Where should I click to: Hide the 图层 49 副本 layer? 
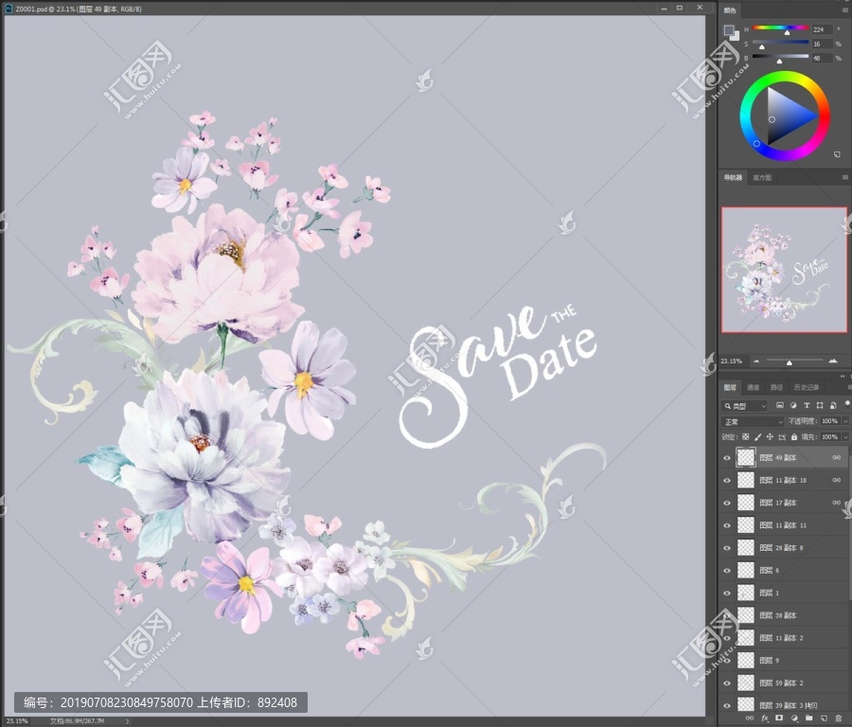point(727,457)
